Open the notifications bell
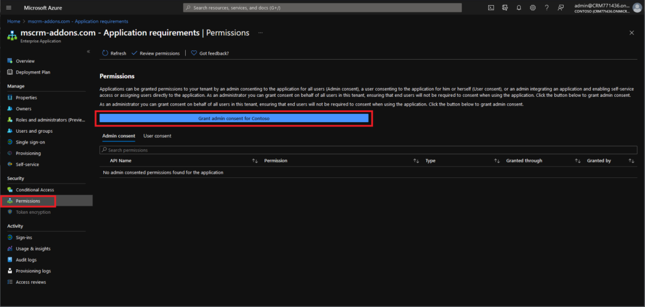This screenshot has width=645, height=307. (x=519, y=8)
